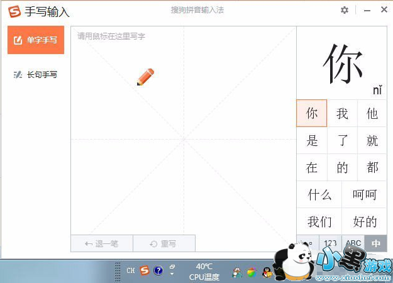Switch to ABC letter input mode
This screenshot has width=393, height=283.
click(x=353, y=243)
